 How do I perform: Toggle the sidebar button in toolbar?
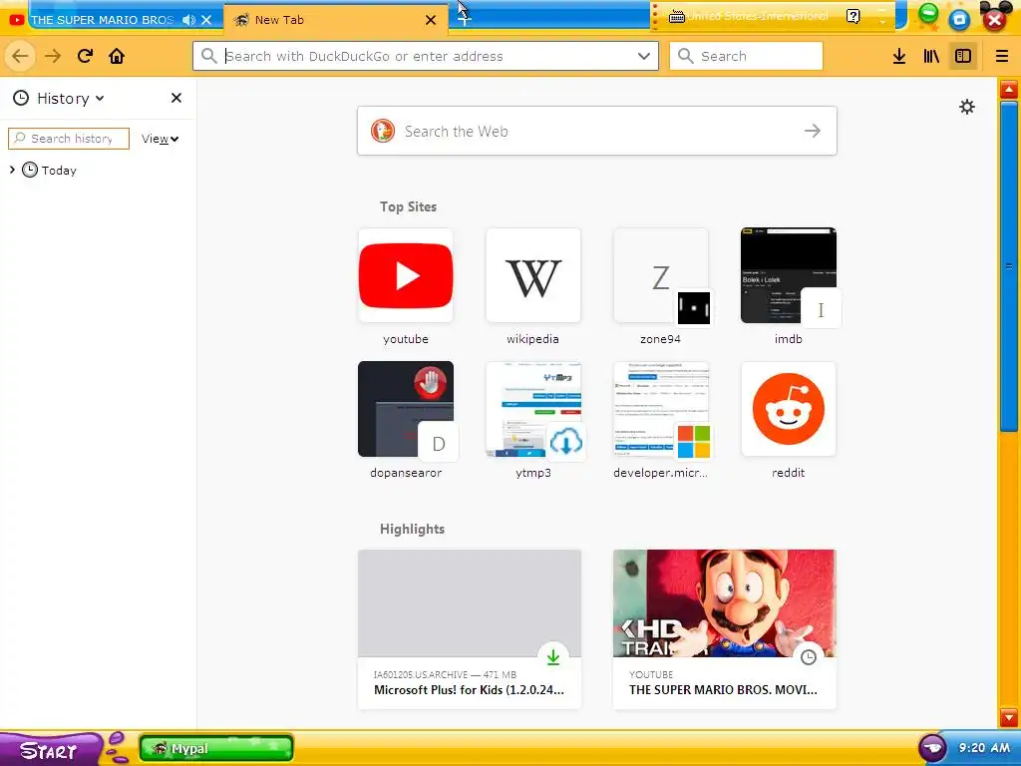coord(963,56)
